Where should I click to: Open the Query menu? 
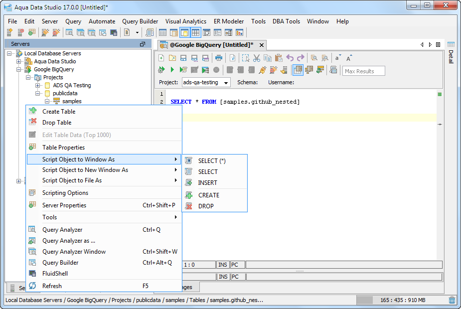point(73,21)
